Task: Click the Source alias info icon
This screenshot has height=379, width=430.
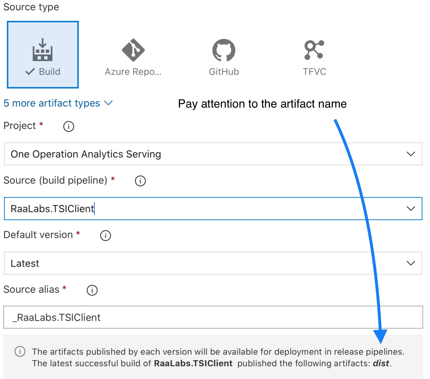Action: tap(92, 290)
